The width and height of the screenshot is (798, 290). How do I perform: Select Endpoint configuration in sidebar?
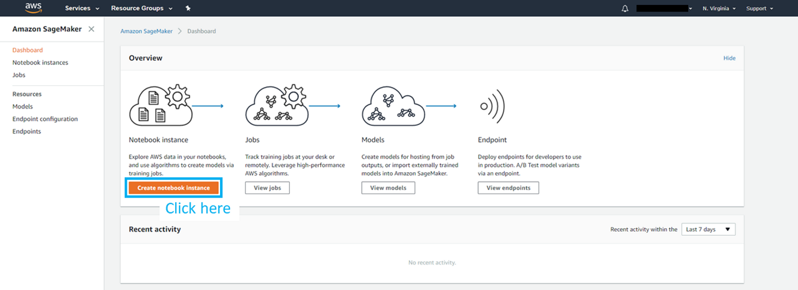click(45, 119)
